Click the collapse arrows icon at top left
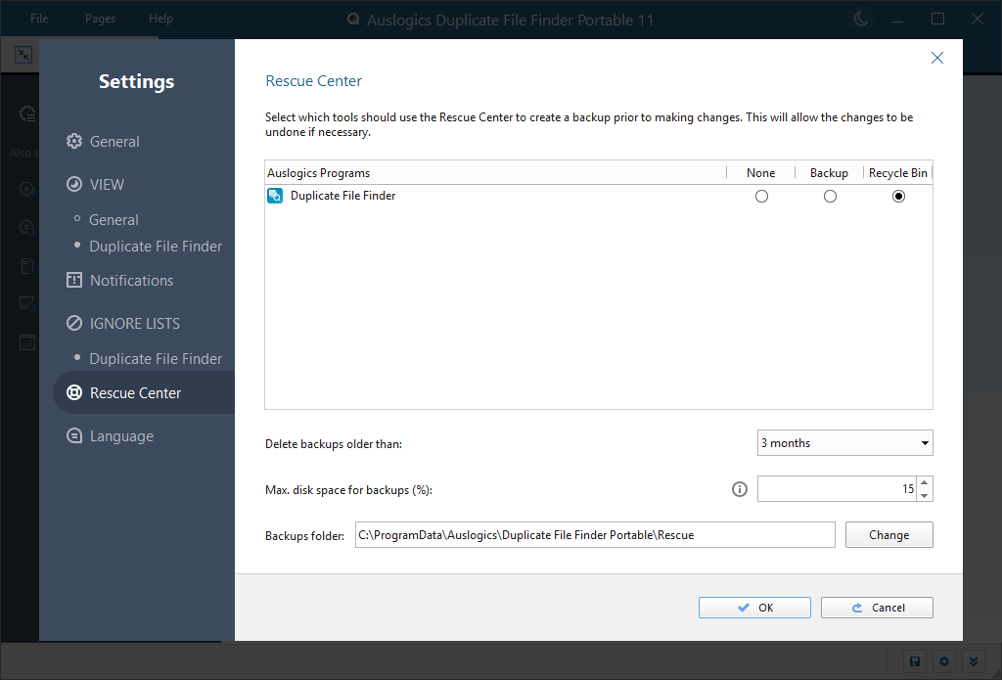Screen dimensions: 1002x680 click(x=23, y=55)
